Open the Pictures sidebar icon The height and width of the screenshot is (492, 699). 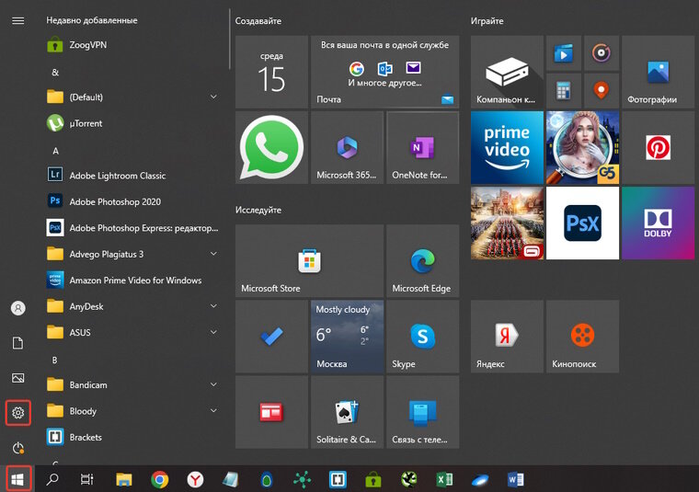(17, 378)
